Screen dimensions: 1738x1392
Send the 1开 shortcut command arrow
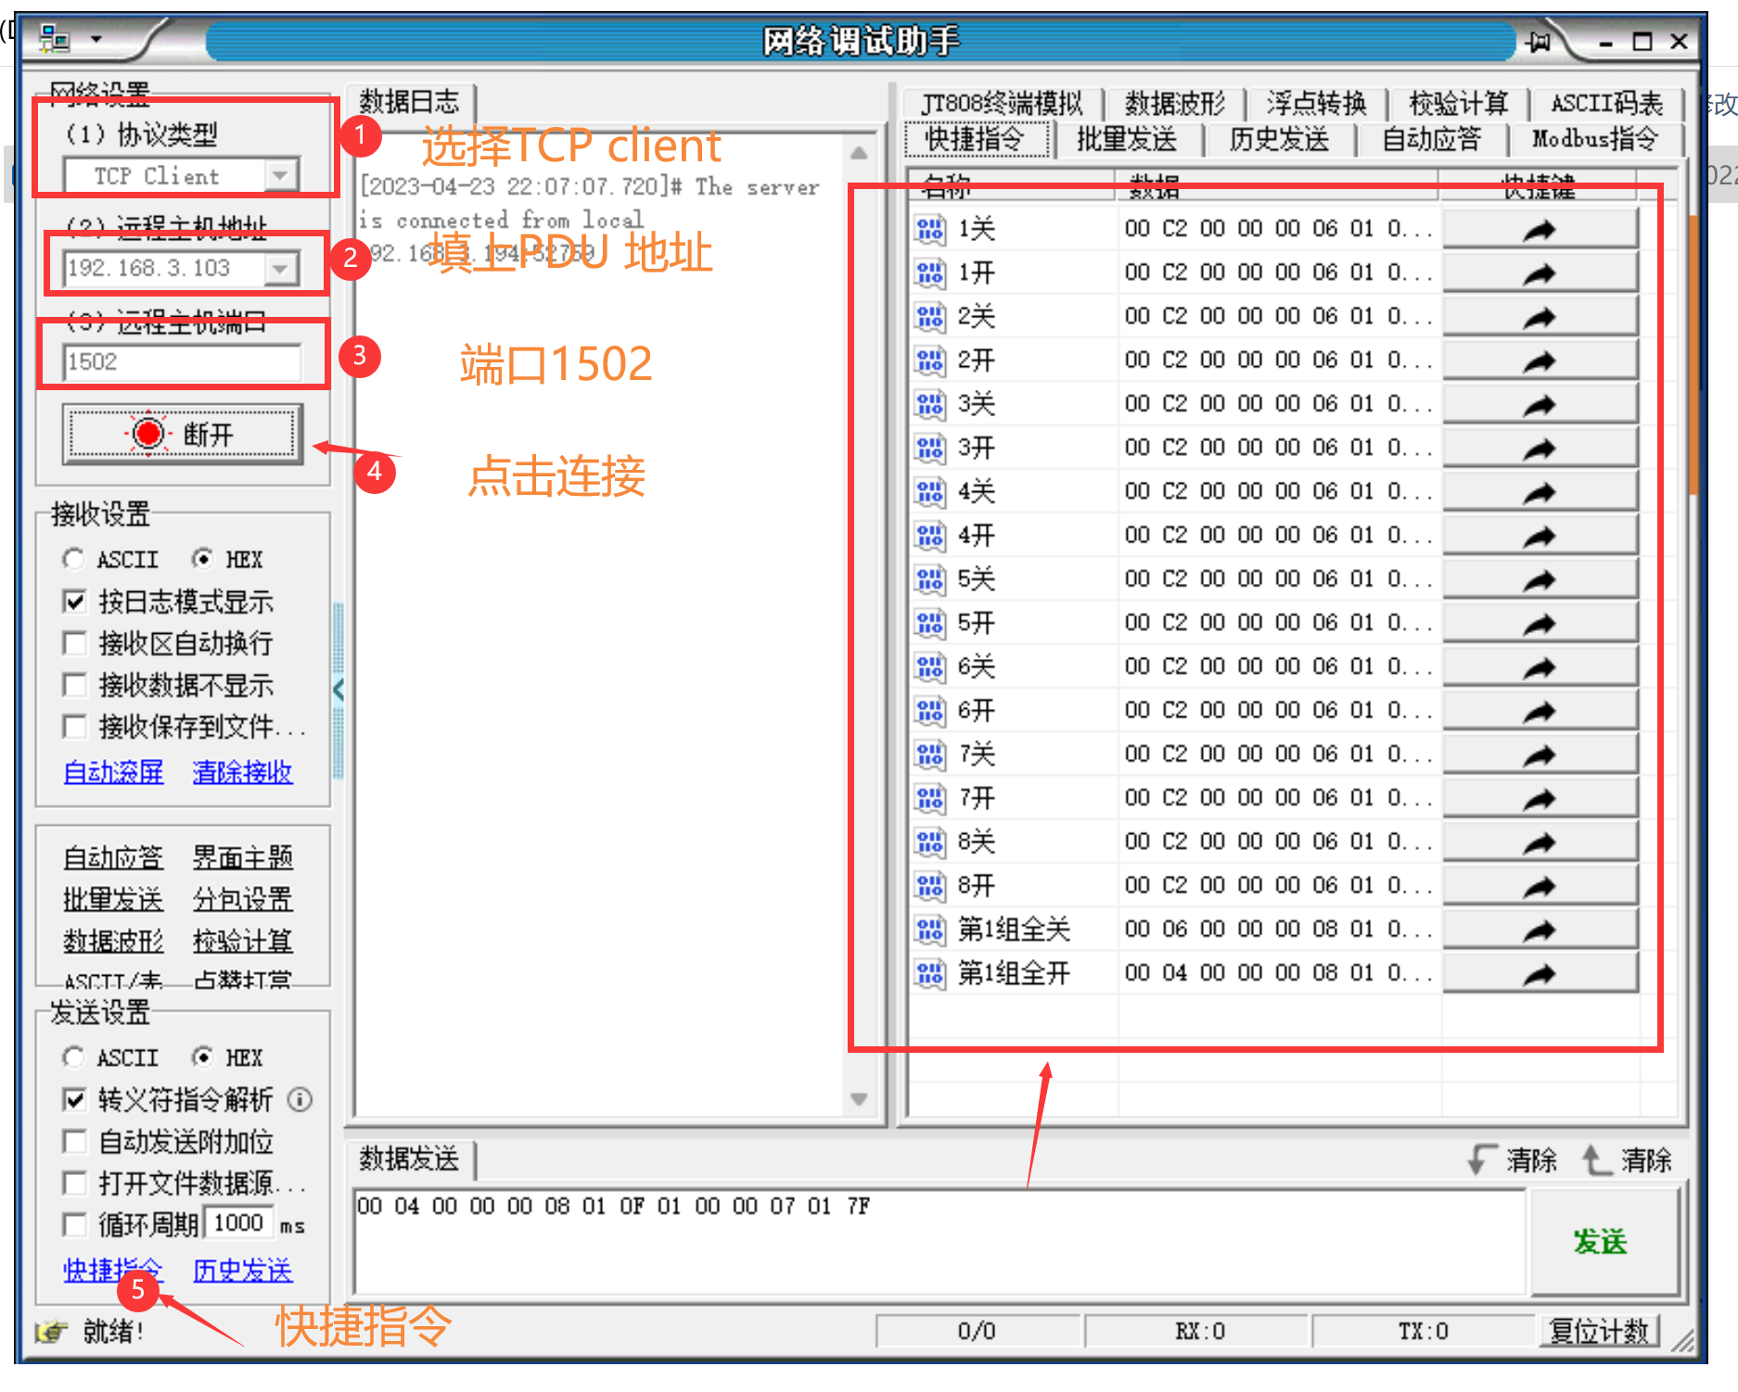click(x=1540, y=272)
